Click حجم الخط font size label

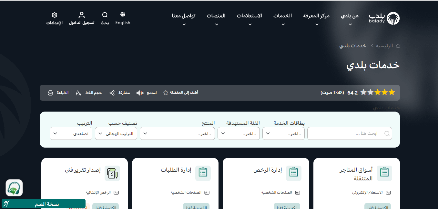pos(94,93)
